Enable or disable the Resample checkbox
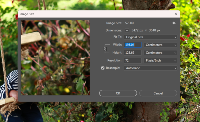The height and width of the screenshot is (122, 200). click(103, 68)
